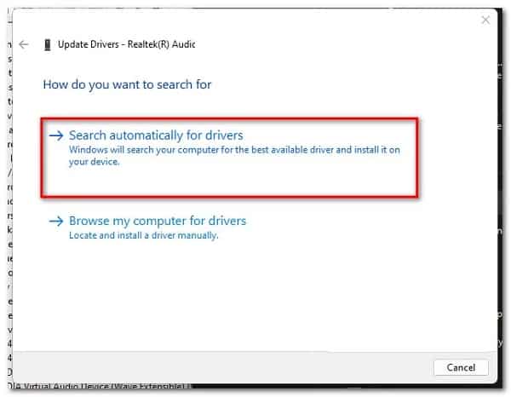Choose Browse my computer for drivers
Screen dimensions: 511x397
[158, 221]
